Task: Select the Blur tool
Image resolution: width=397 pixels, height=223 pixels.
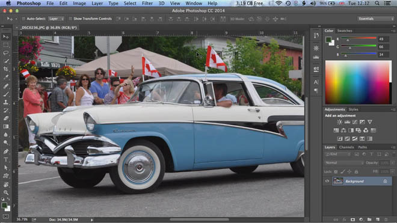Action: 6,135
